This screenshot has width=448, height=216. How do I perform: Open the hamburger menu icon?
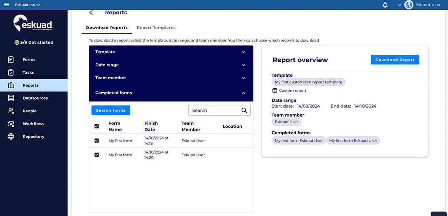coord(6,5)
